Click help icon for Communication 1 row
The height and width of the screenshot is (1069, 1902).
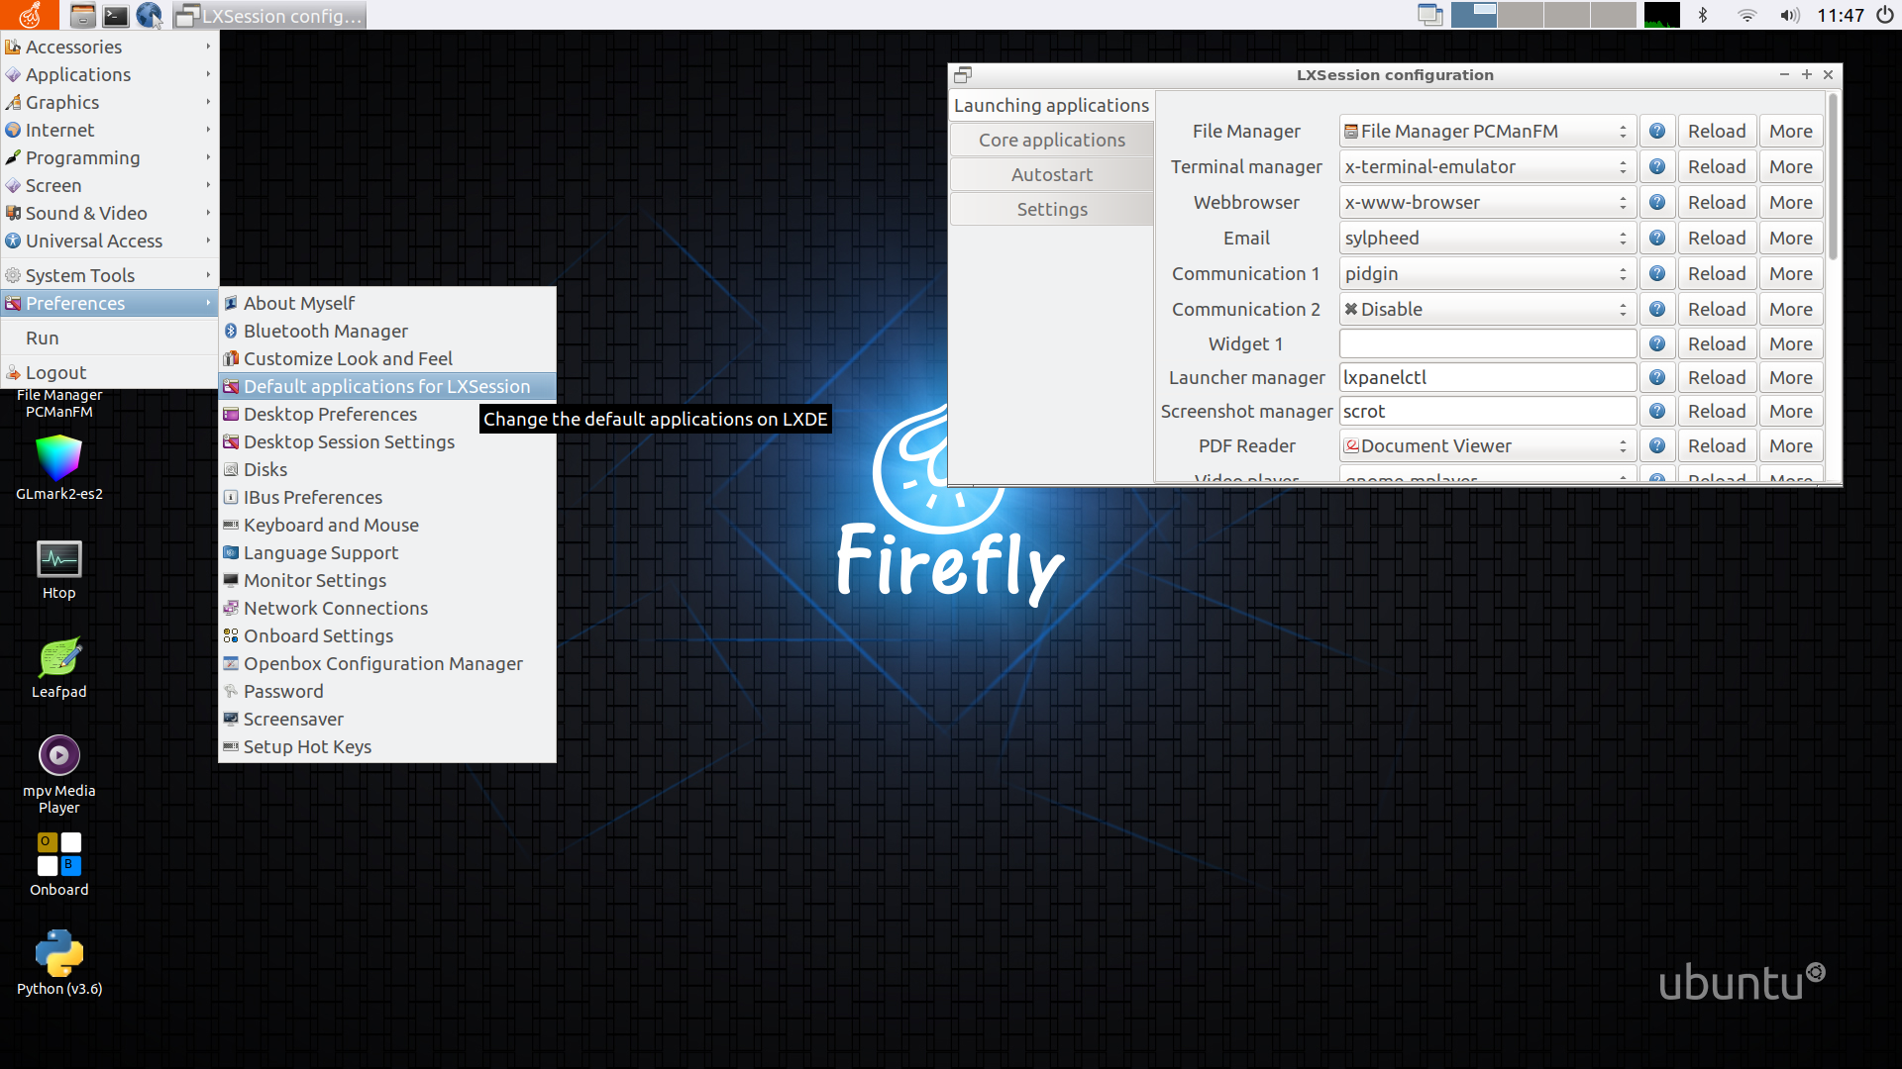click(1656, 273)
